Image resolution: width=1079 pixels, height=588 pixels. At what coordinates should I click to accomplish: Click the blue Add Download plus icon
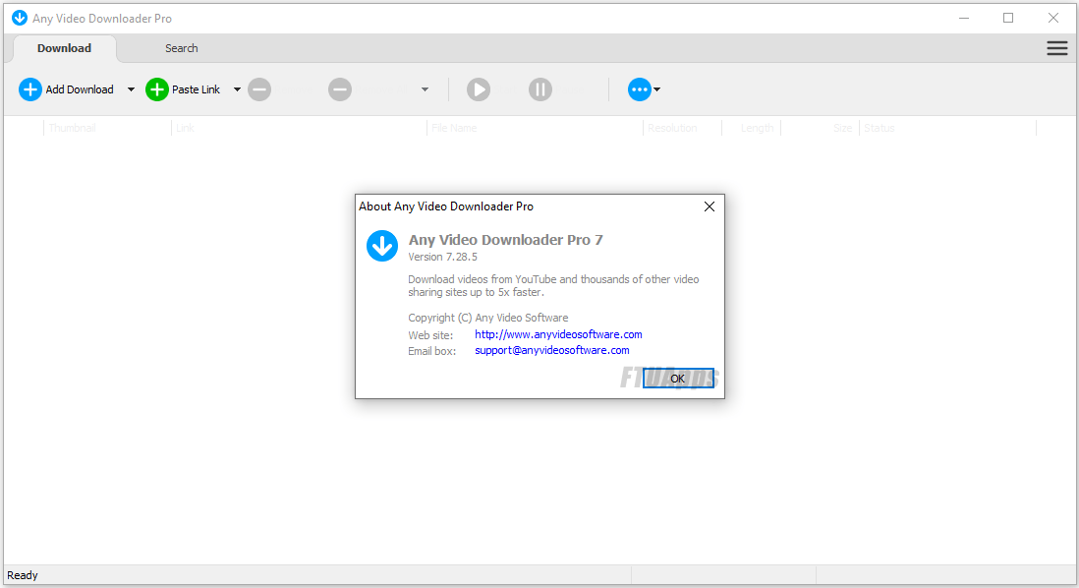[x=30, y=89]
